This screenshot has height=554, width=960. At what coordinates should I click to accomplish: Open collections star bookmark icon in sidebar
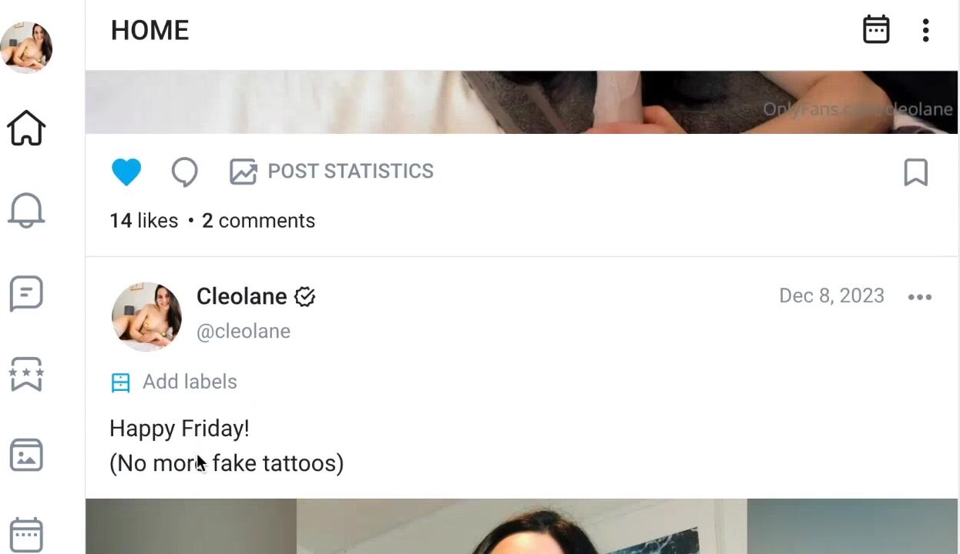point(26,375)
